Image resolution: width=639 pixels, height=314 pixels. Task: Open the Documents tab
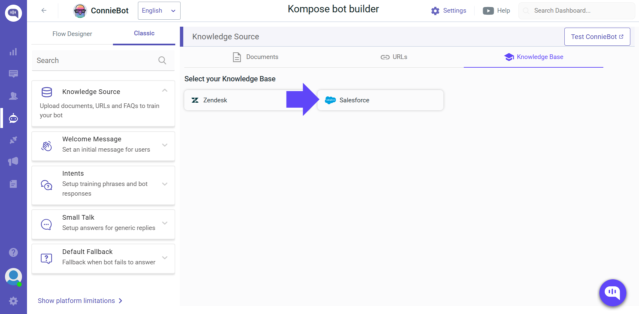[x=255, y=57]
